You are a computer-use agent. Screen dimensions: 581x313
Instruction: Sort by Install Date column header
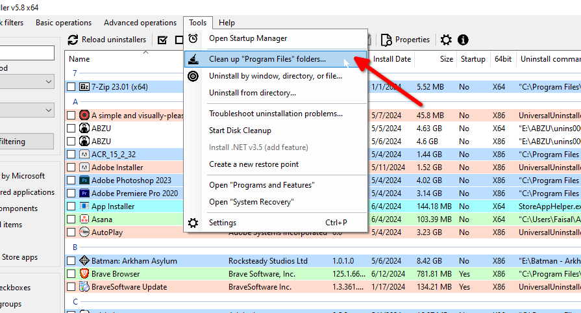click(392, 59)
